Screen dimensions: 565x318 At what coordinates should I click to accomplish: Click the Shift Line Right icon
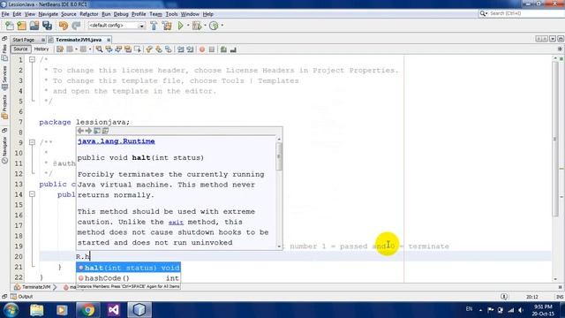tap(190, 49)
